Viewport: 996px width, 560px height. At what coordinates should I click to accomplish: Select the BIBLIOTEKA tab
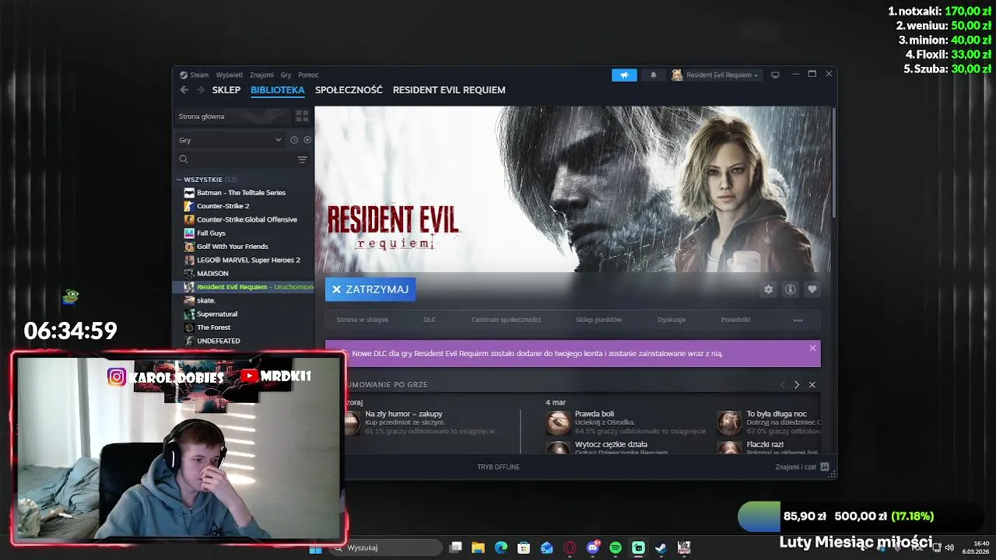pos(278,90)
